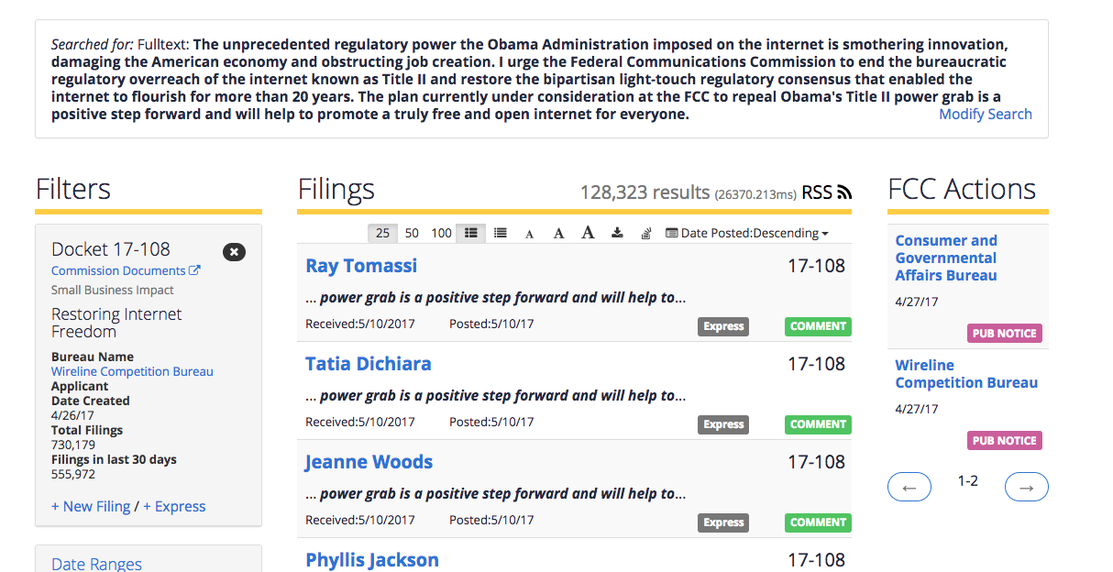
Task: Click the Modify Search link
Action: (986, 115)
